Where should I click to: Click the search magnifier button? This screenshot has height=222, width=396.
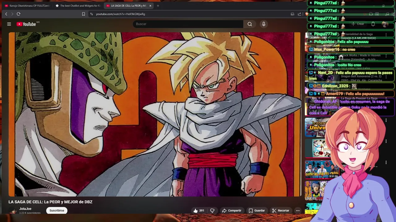click(x=250, y=24)
